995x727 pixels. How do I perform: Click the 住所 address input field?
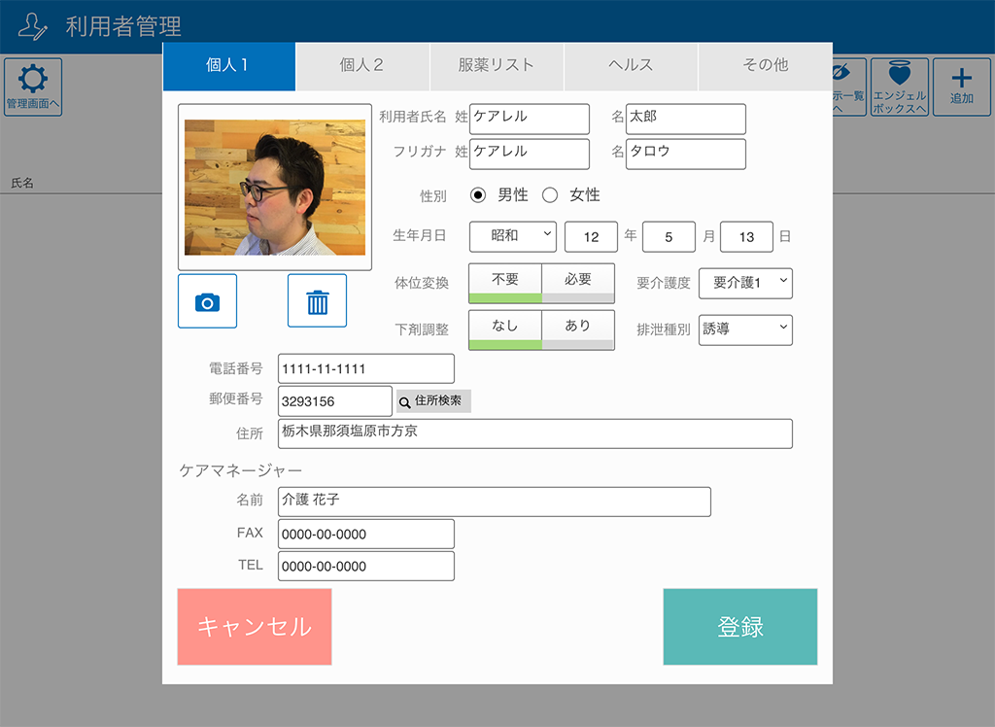pos(534,433)
